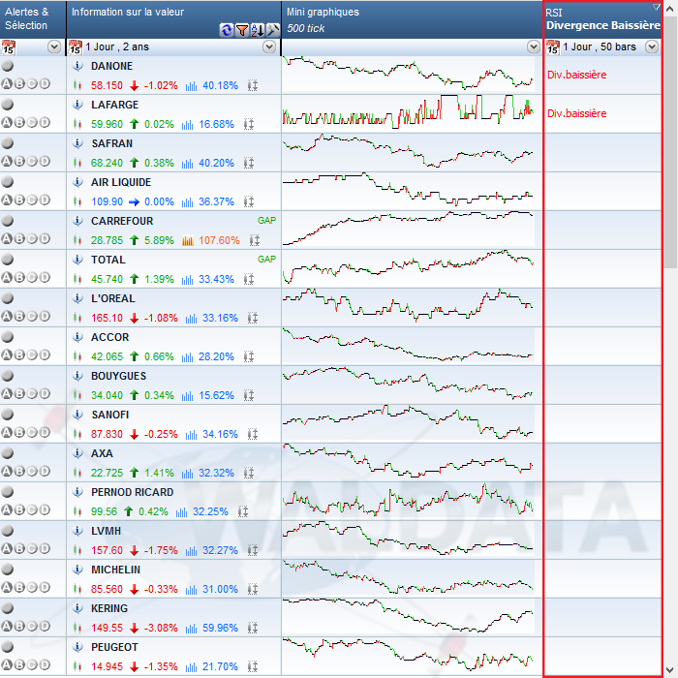Click RSI Divergence Baissière header
678x678 pixels.
(x=602, y=19)
